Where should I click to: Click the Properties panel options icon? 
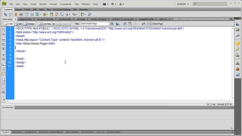(232, 107)
